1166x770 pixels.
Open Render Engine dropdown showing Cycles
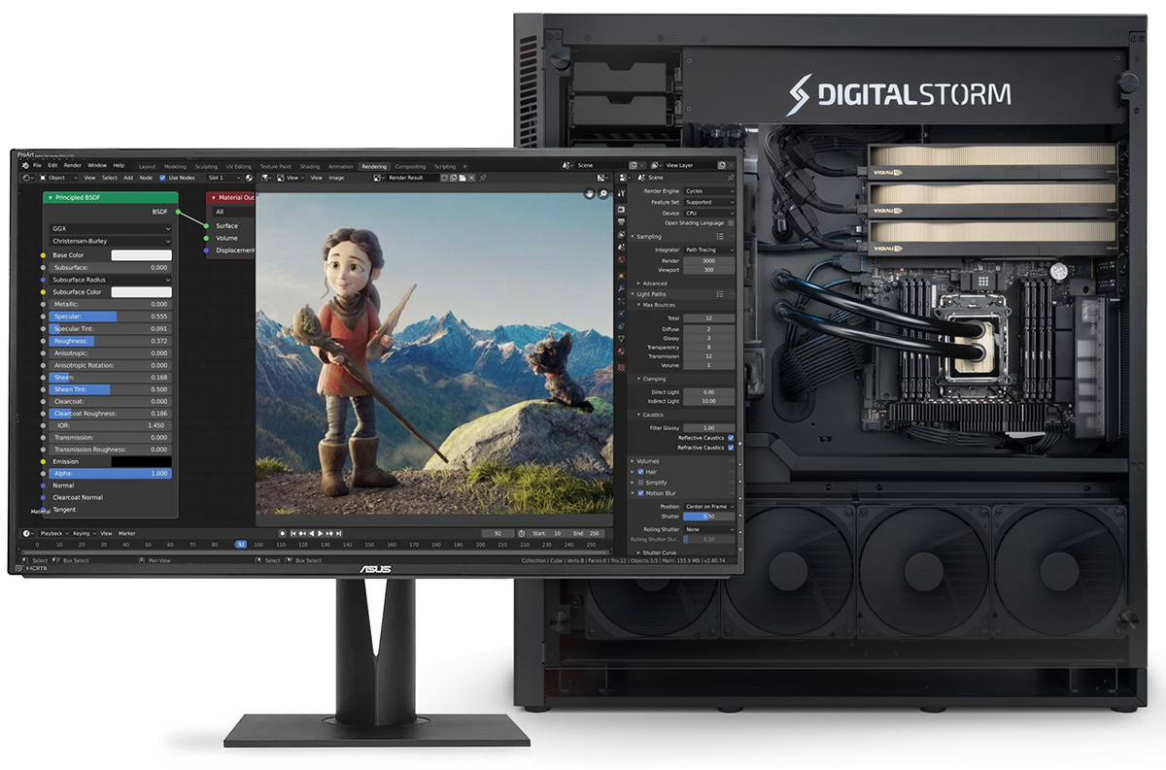click(709, 191)
